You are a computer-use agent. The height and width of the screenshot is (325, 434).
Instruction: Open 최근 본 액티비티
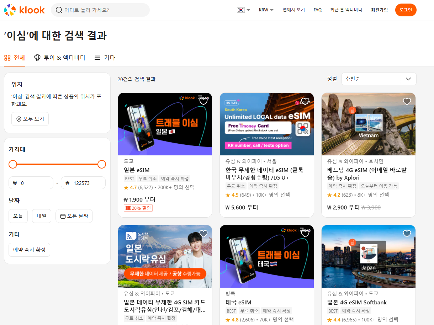click(x=346, y=10)
